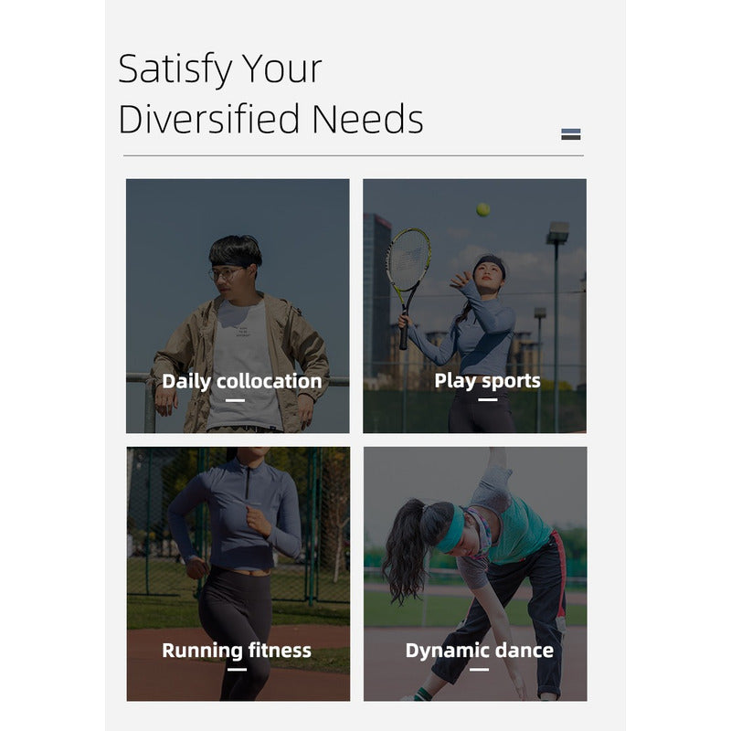Click the 'Satisfy Your Diversified Needs' heading
The image size is (731, 731).
point(270,93)
